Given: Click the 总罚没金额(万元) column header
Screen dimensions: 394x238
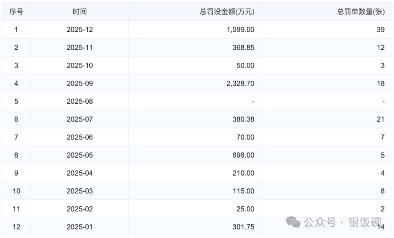Looking at the screenshot, I should [227, 12].
